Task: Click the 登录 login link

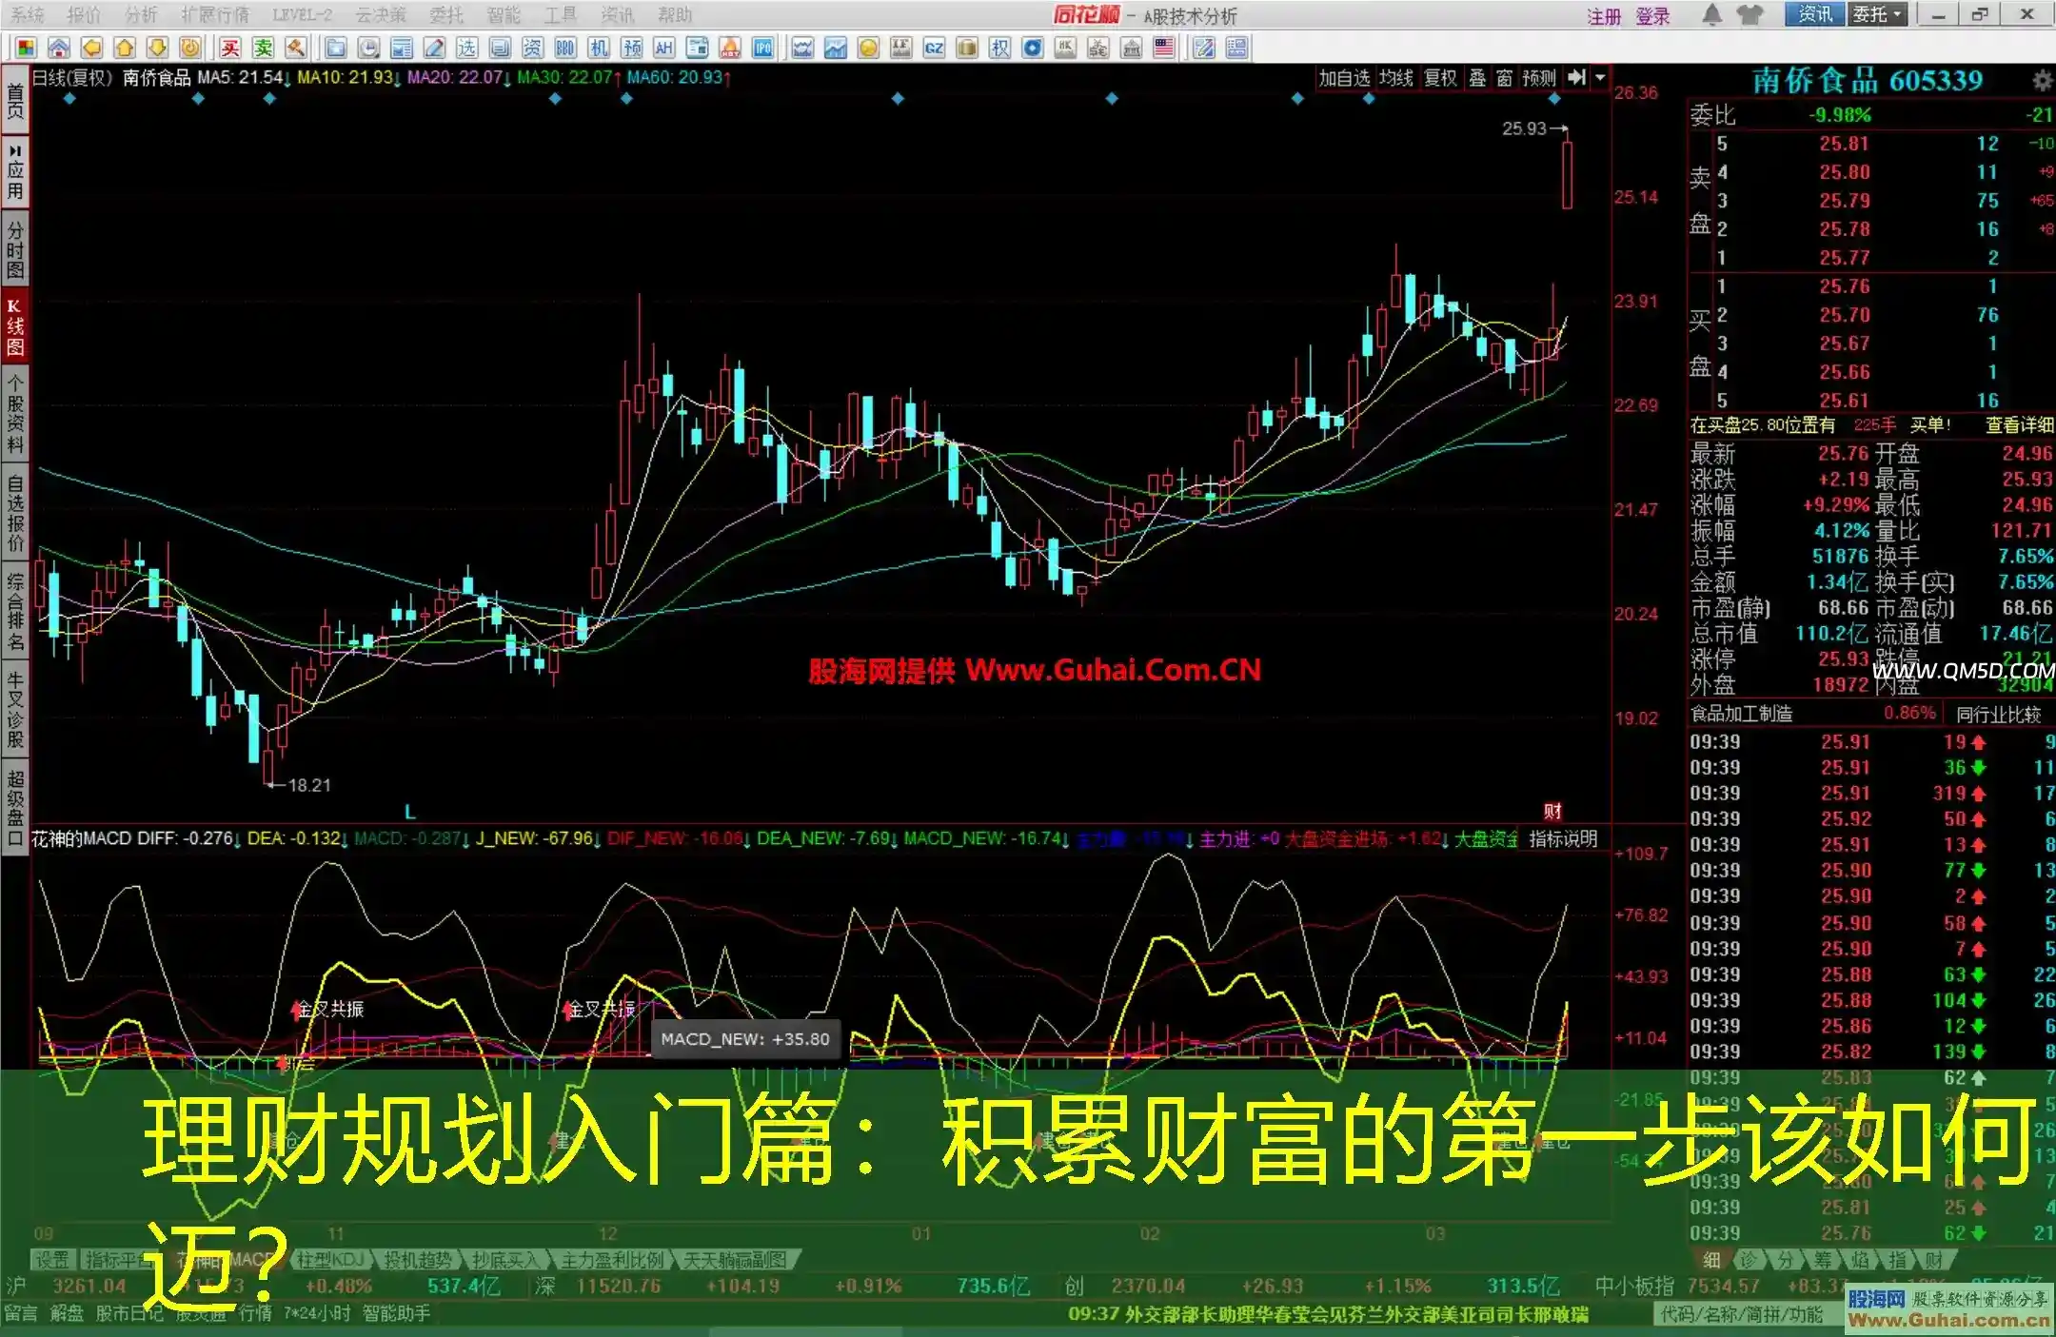Action: 1652,16
